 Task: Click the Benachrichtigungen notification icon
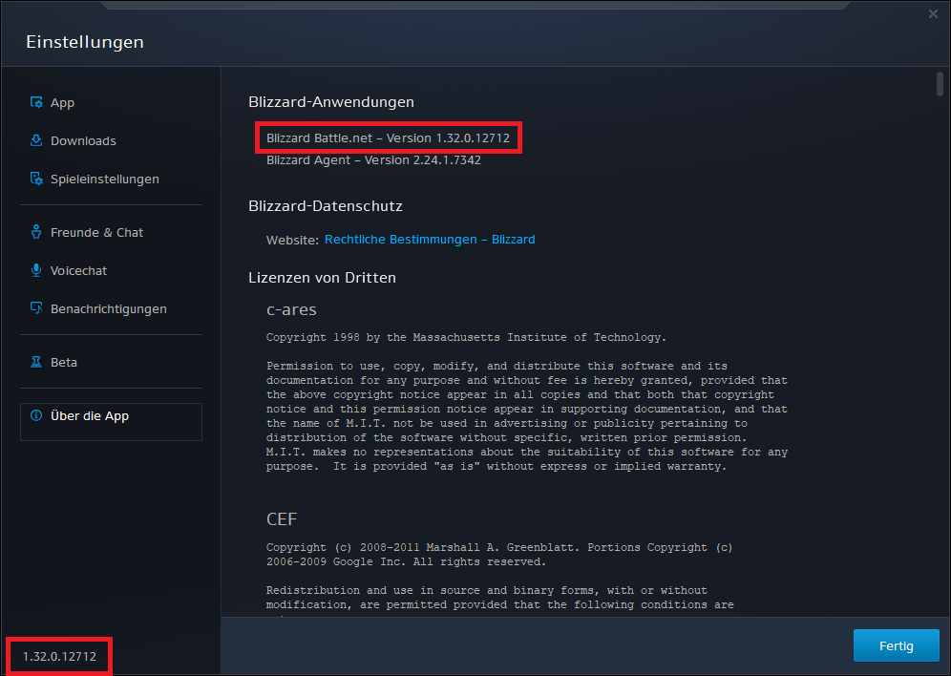[x=36, y=308]
